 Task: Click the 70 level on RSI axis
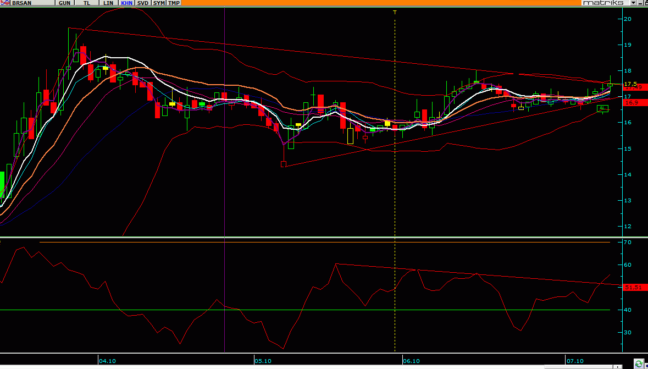tap(627, 242)
